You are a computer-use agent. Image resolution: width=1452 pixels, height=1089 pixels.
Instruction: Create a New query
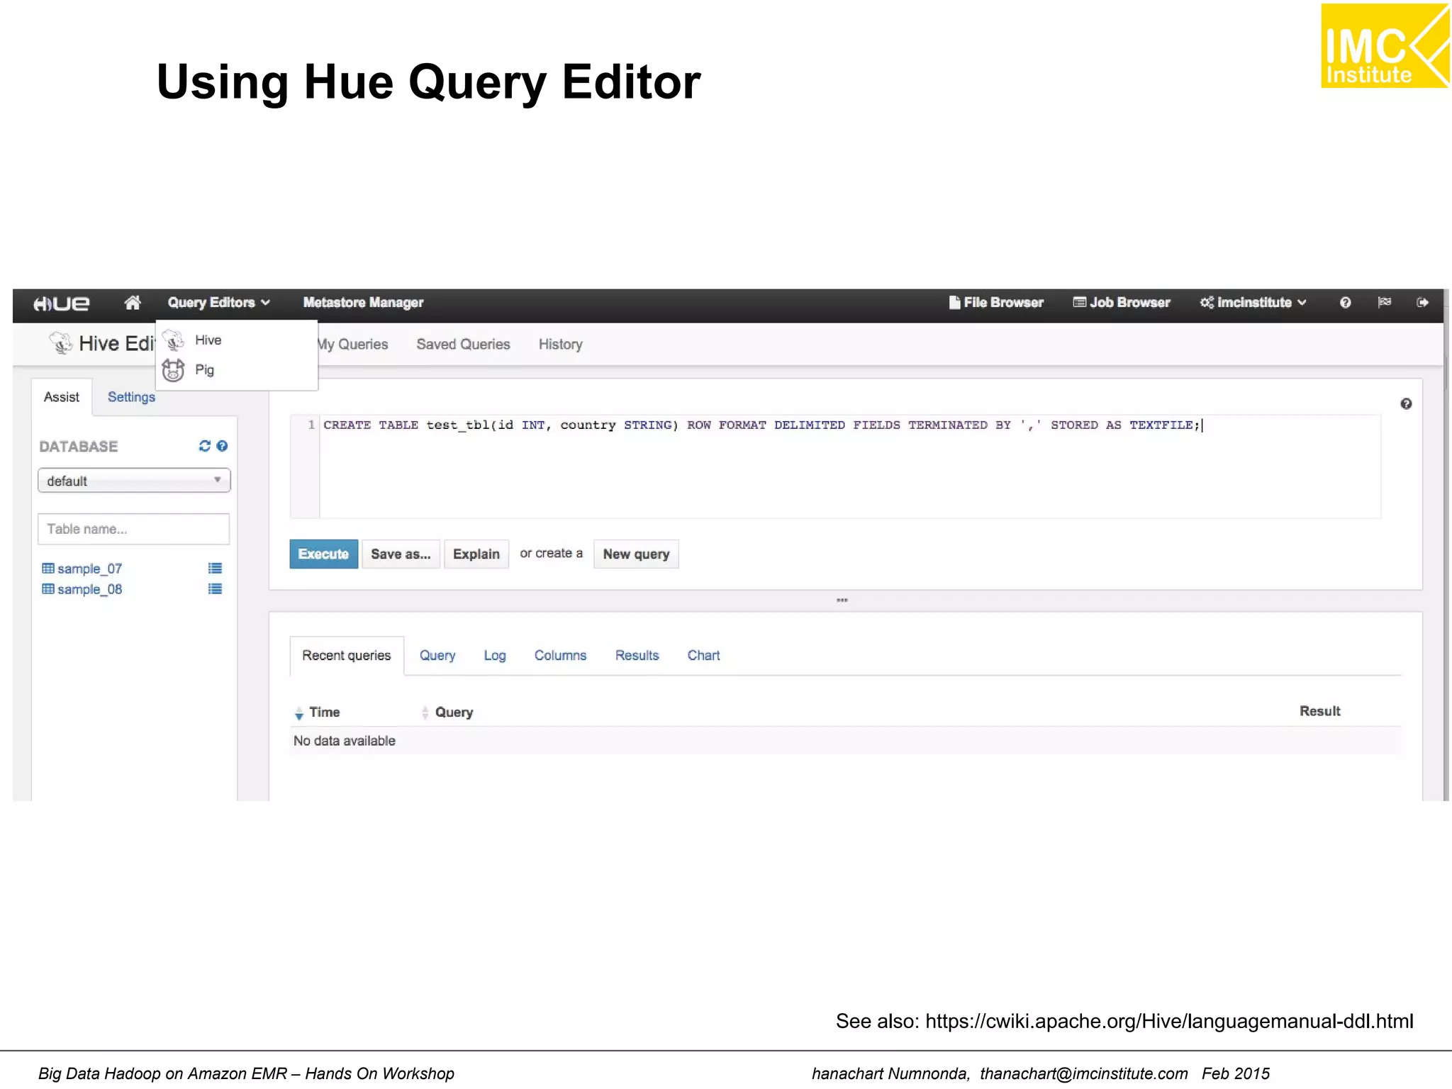[636, 554]
